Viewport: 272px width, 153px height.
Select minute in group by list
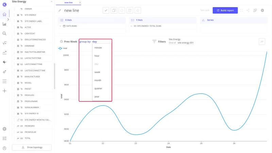(x=98, y=48)
